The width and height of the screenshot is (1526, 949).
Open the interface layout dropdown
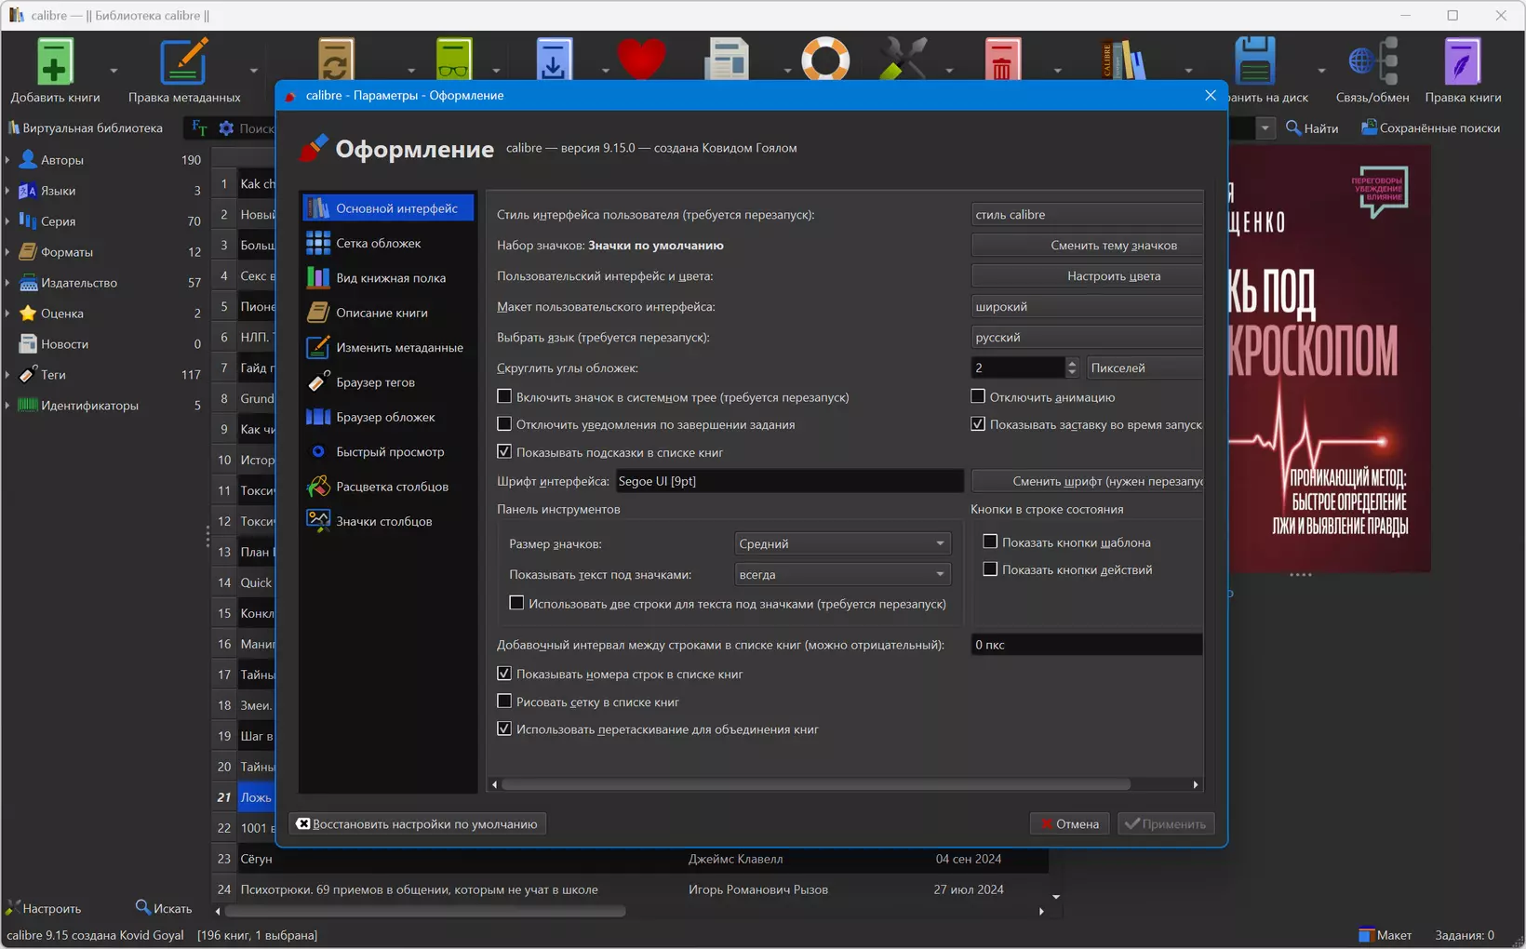(1087, 307)
